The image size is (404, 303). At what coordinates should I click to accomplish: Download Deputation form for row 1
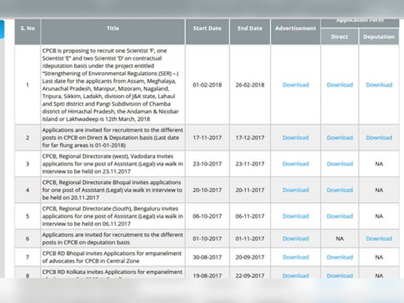pos(379,85)
